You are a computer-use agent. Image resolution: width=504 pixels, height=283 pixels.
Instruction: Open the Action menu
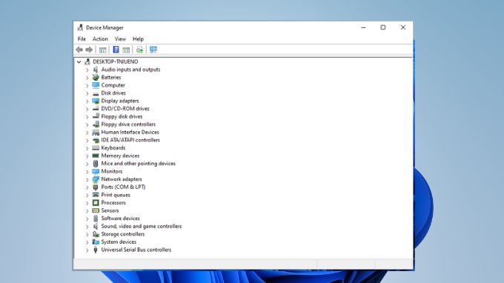[x=100, y=39]
